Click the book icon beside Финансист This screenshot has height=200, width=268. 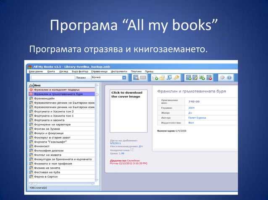(31, 146)
